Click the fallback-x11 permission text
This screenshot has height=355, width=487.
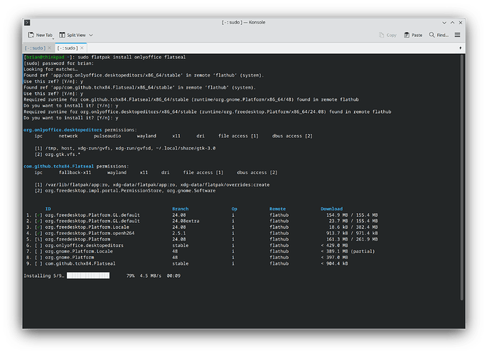(75, 173)
